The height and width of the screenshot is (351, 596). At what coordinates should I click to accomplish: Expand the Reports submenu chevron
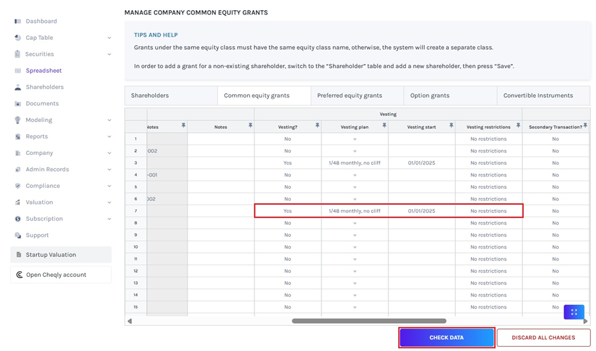tap(109, 137)
